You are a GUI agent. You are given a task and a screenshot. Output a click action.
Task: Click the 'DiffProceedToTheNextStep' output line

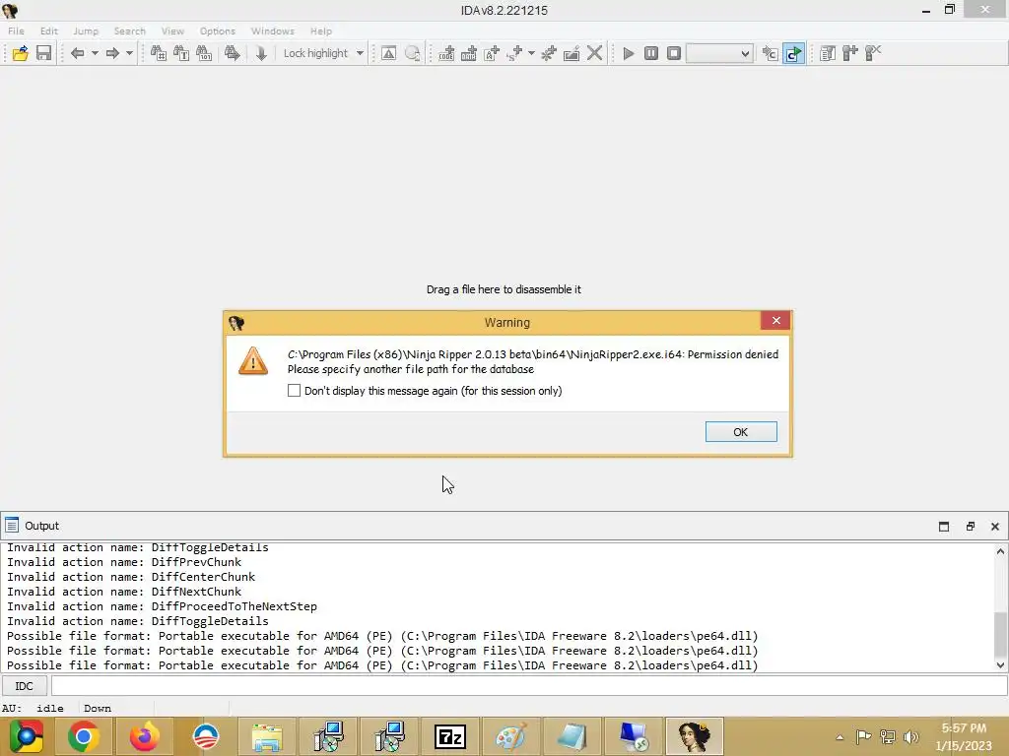click(x=163, y=606)
